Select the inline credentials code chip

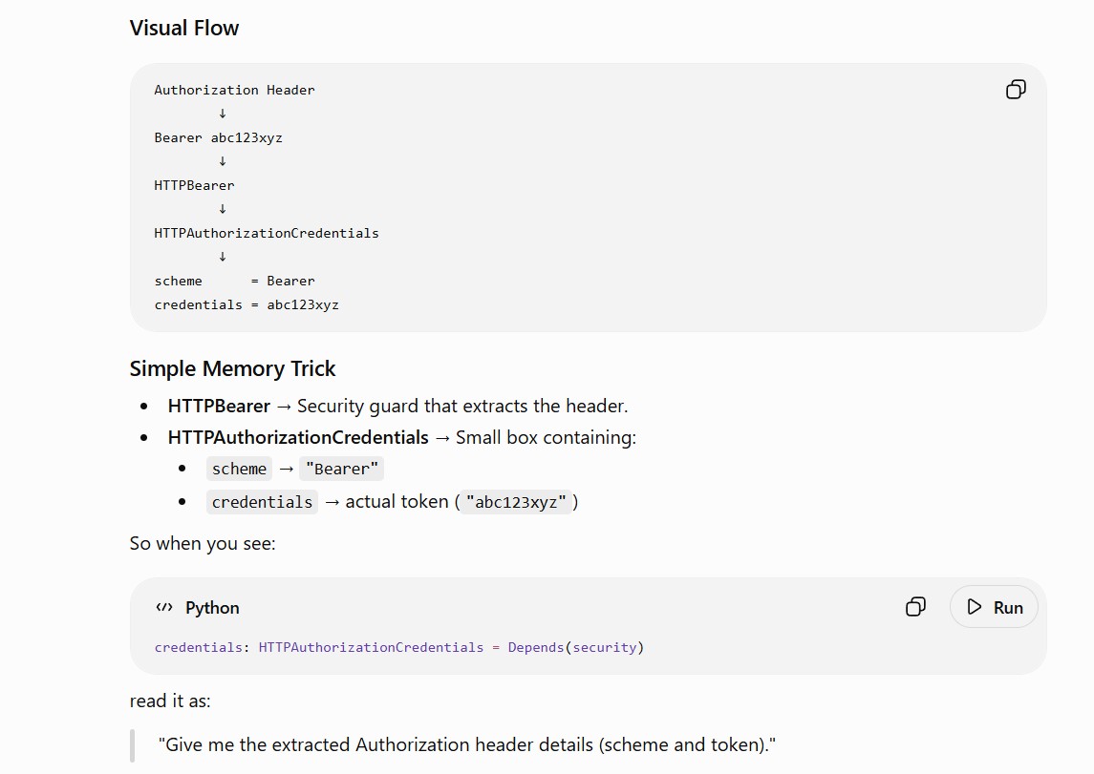(x=263, y=502)
